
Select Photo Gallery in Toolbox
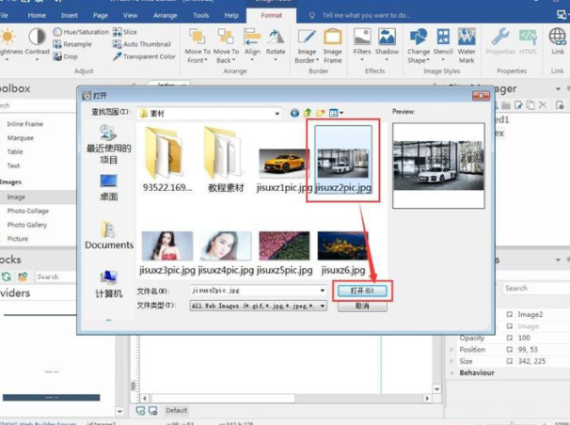(x=27, y=225)
